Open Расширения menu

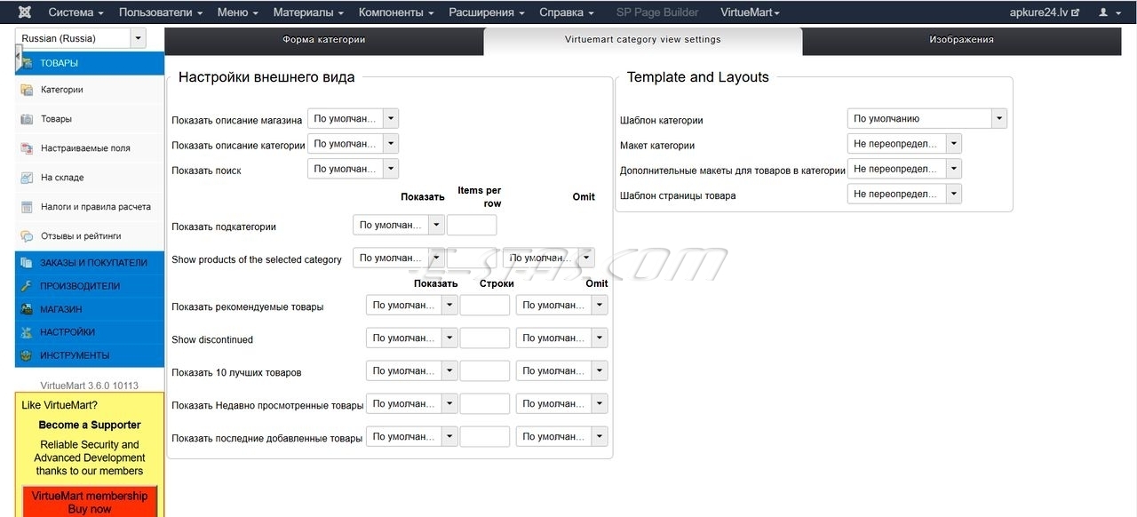487,12
